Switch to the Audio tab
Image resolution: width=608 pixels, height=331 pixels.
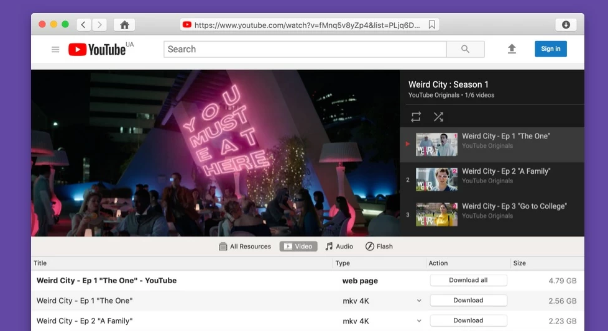coord(339,246)
